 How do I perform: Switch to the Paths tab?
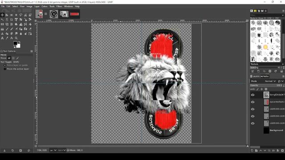(x=265, y=76)
